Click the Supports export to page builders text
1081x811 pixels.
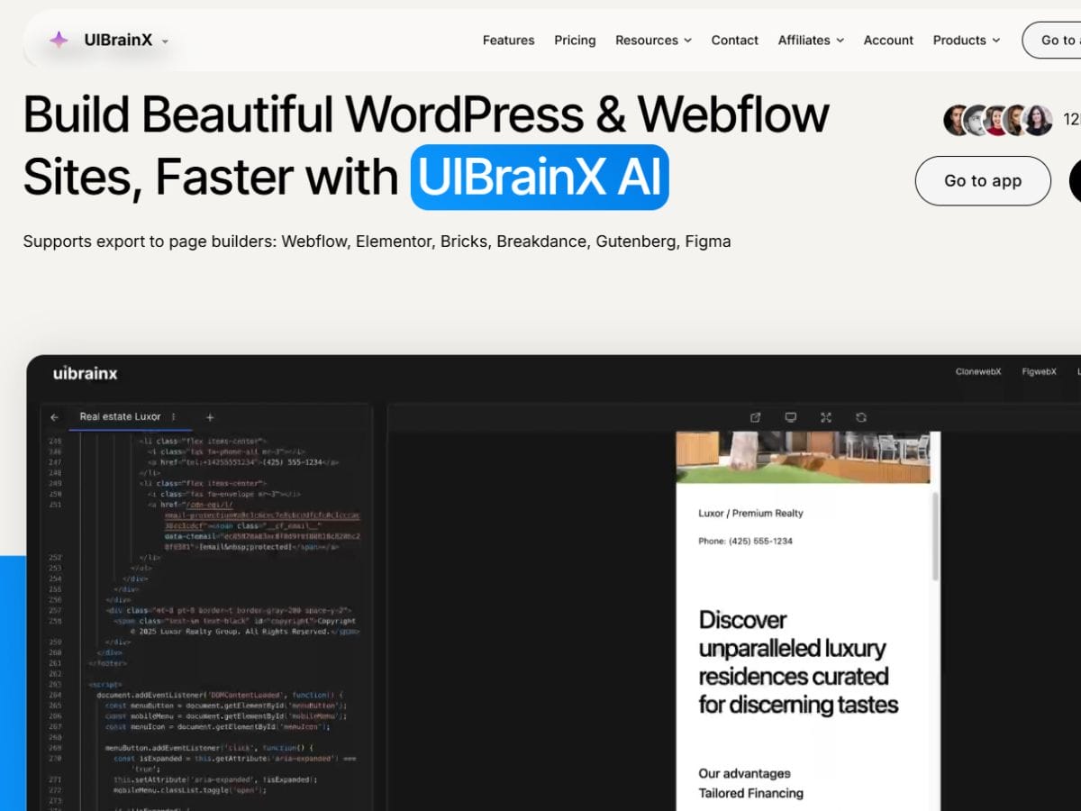377,241
